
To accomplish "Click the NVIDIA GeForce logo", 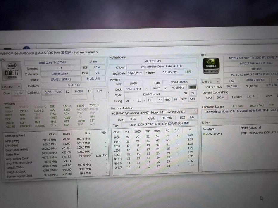I will [211, 66].
